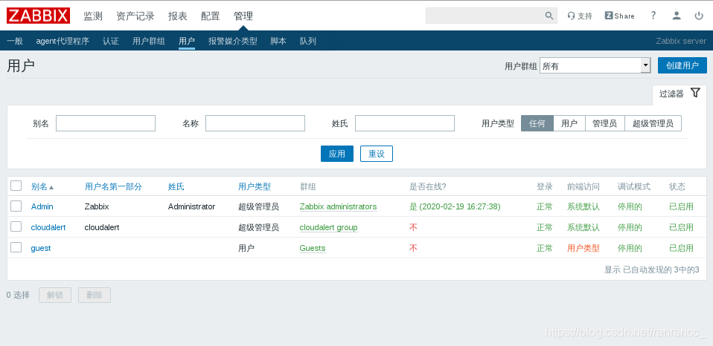Click the 过滤器 tab label
Image resolution: width=713 pixels, height=346 pixels.
coord(671,94)
